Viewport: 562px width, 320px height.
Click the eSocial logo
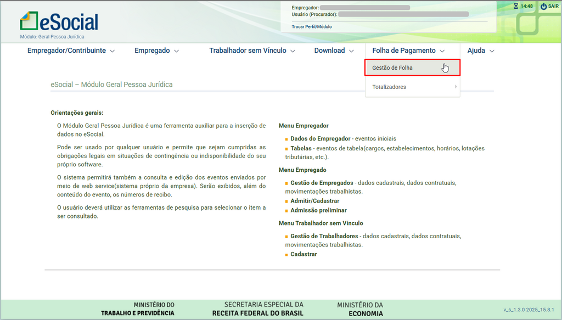click(59, 21)
